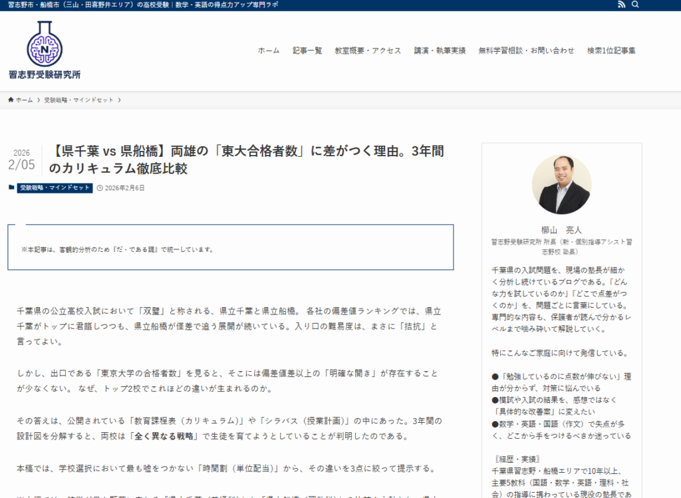Click the blue 受験戦略・マインドセット category tag
681x498 pixels.
55,188
